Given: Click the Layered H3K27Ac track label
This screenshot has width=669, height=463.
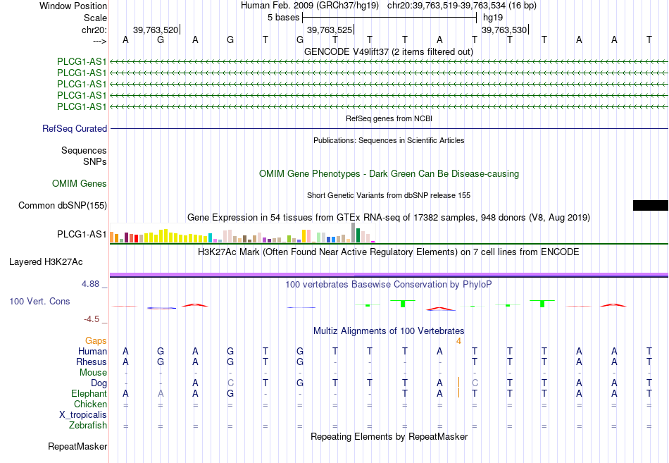Looking at the screenshot, I should 46,262.
